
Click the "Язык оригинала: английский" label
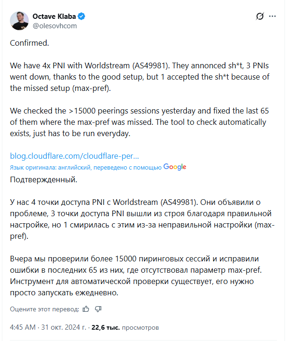click(x=53, y=167)
